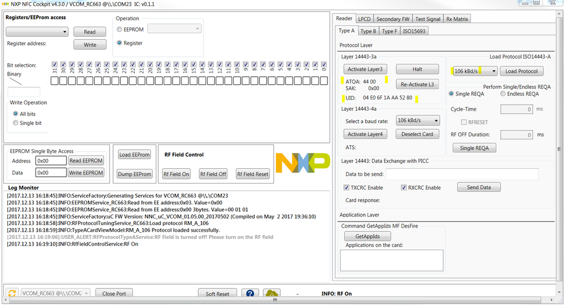Open the Rx Matrix tab

[x=457, y=19]
